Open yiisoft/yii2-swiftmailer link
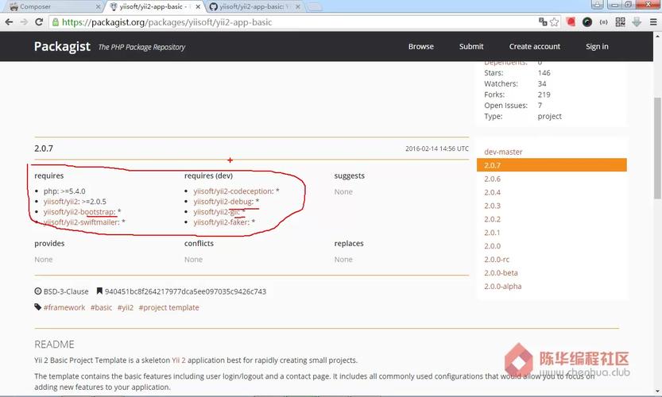Viewport: 662px width, 397px height. tap(80, 222)
